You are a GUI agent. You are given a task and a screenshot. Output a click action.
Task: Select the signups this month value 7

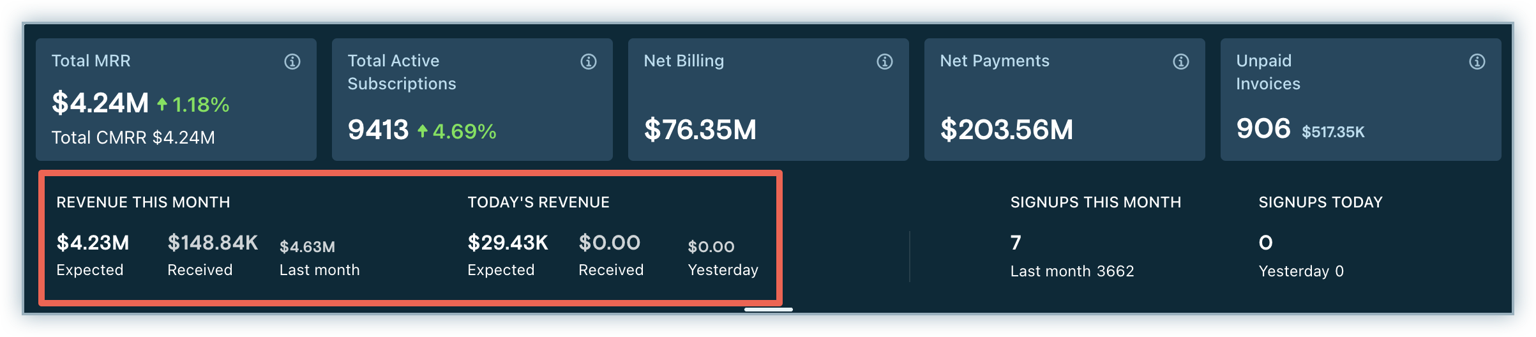pos(1016,243)
